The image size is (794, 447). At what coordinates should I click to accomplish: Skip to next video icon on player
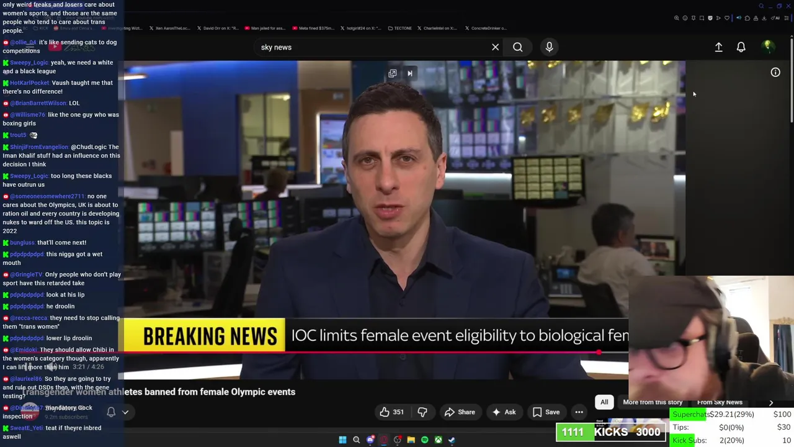409,73
